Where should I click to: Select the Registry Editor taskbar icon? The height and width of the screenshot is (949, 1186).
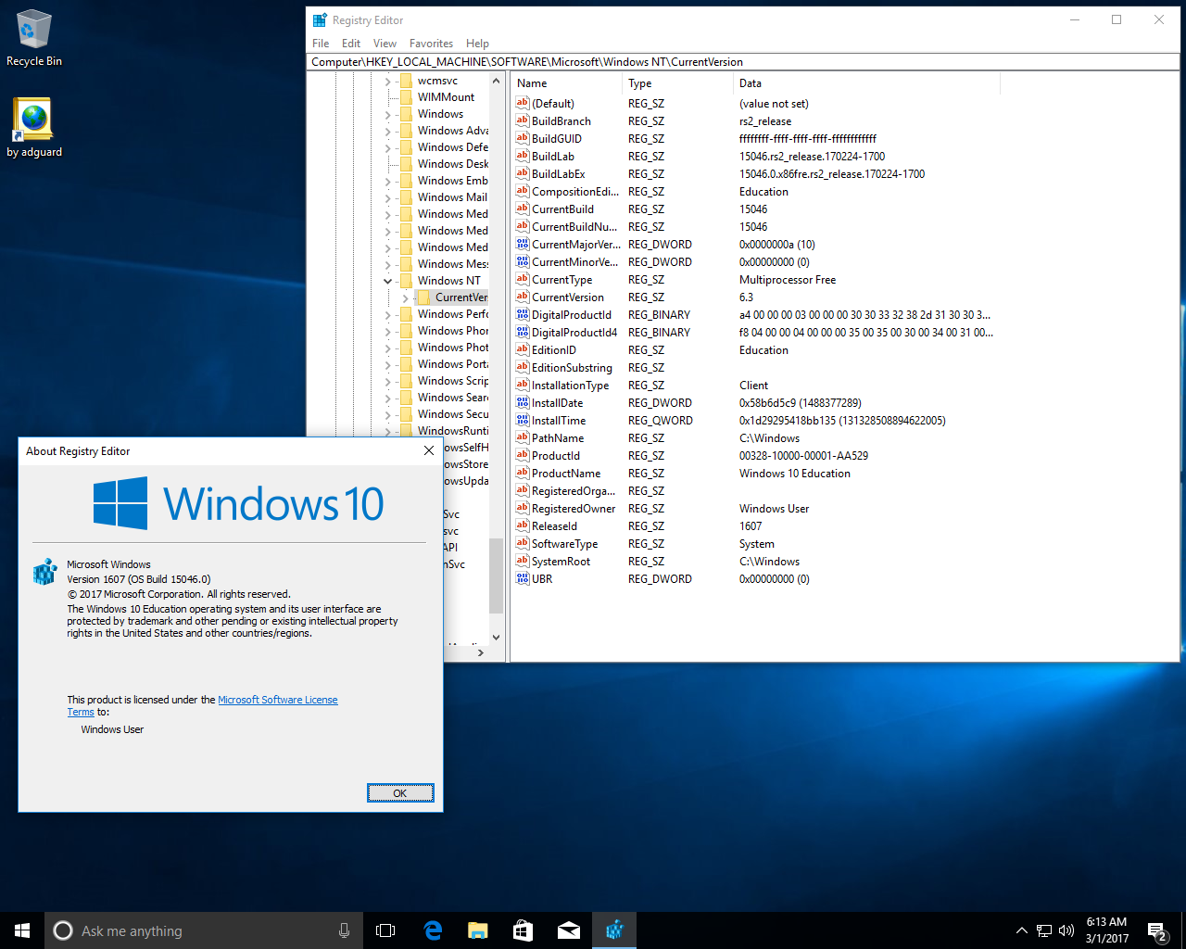point(614,930)
